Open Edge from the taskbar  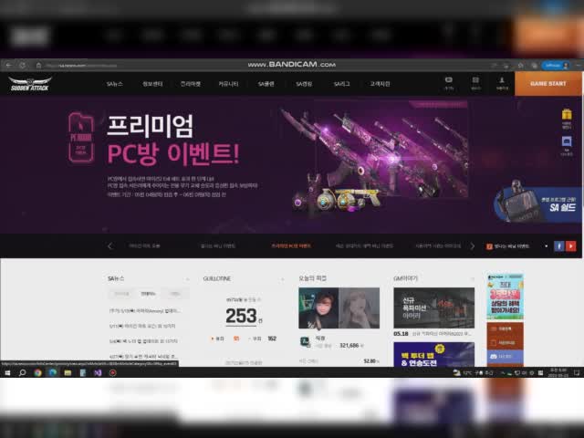53,372
